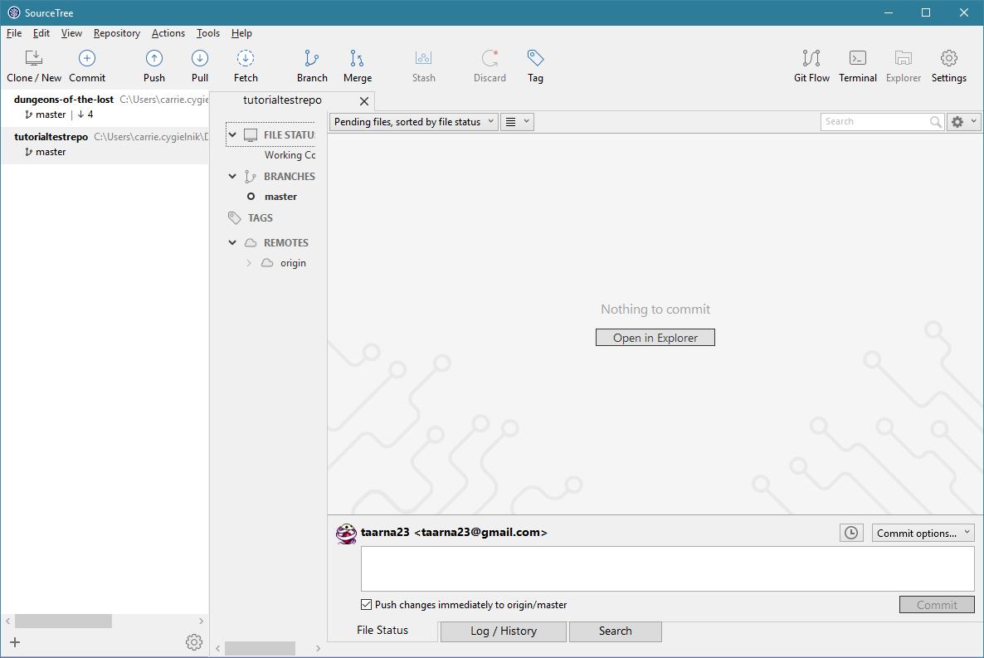Click left arrow of sidebar scrollbar
984x658 pixels.
(217, 648)
